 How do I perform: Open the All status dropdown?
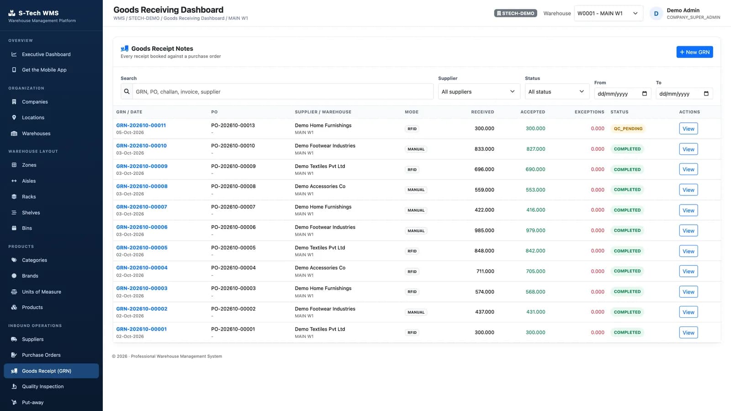pyautogui.click(x=557, y=91)
